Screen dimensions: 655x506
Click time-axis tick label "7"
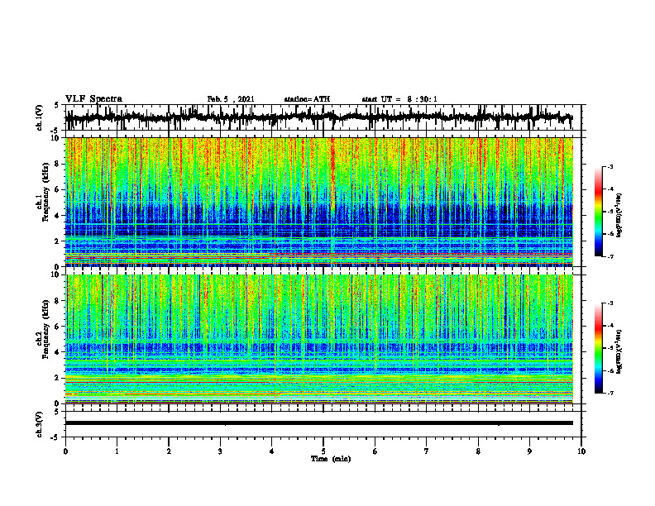(x=427, y=451)
